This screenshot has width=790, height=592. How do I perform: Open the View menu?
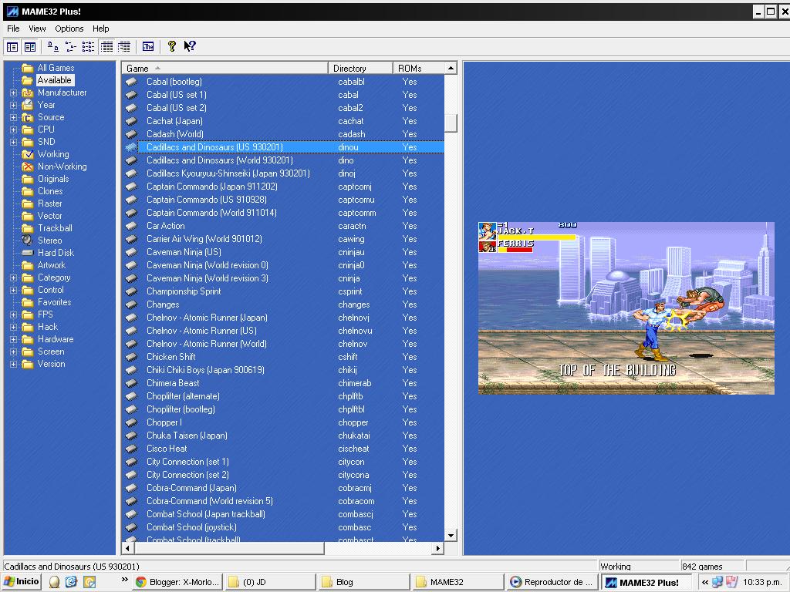(x=37, y=29)
